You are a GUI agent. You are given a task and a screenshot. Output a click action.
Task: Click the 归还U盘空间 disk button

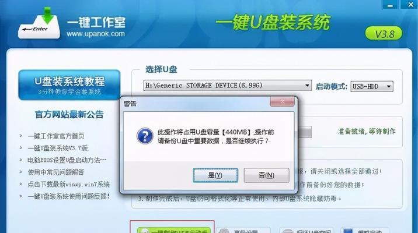tap(307, 231)
